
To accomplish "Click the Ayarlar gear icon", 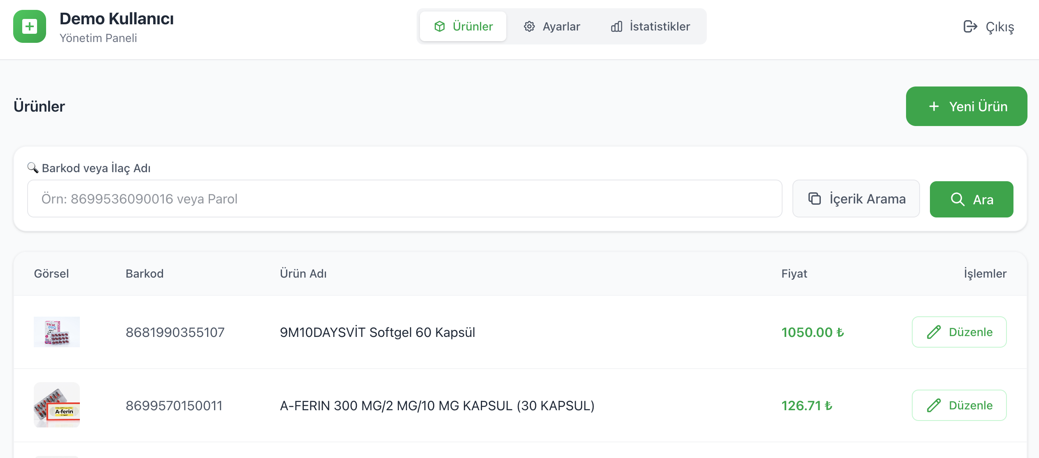I will [x=529, y=26].
